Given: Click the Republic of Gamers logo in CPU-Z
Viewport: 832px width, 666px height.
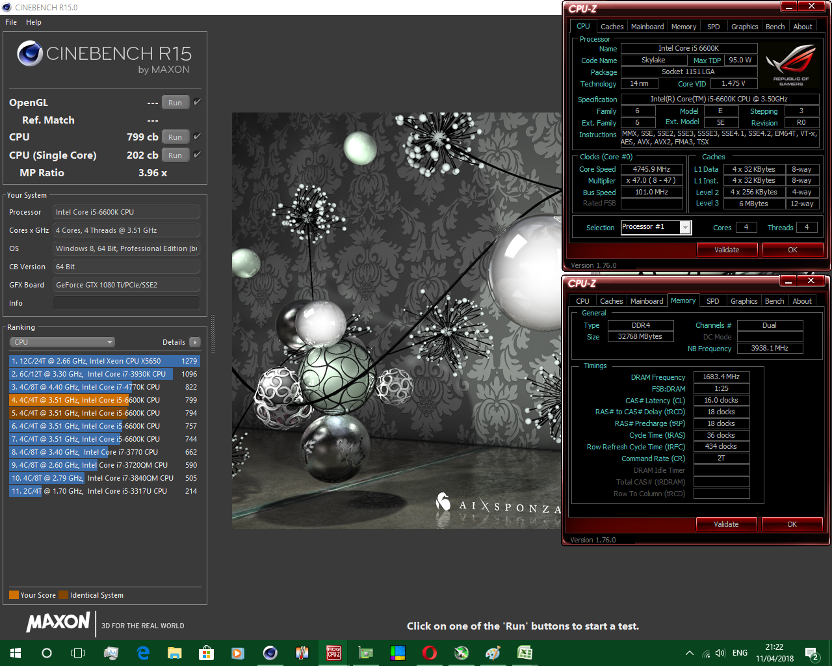Looking at the screenshot, I should tap(791, 65).
